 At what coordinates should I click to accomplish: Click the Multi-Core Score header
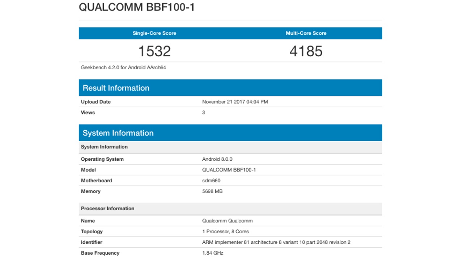point(306,33)
